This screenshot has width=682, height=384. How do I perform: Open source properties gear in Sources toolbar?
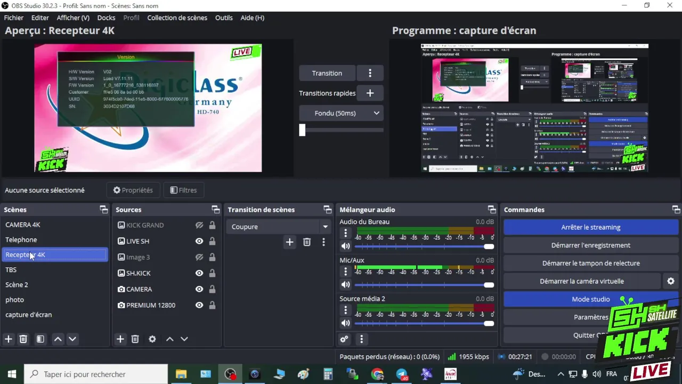(152, 339)
